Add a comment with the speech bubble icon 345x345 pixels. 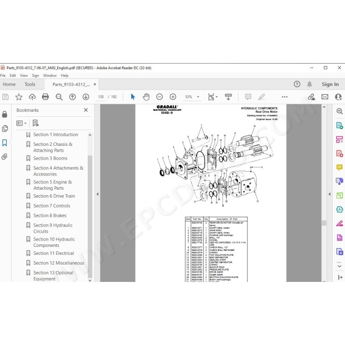coord(248,97)
